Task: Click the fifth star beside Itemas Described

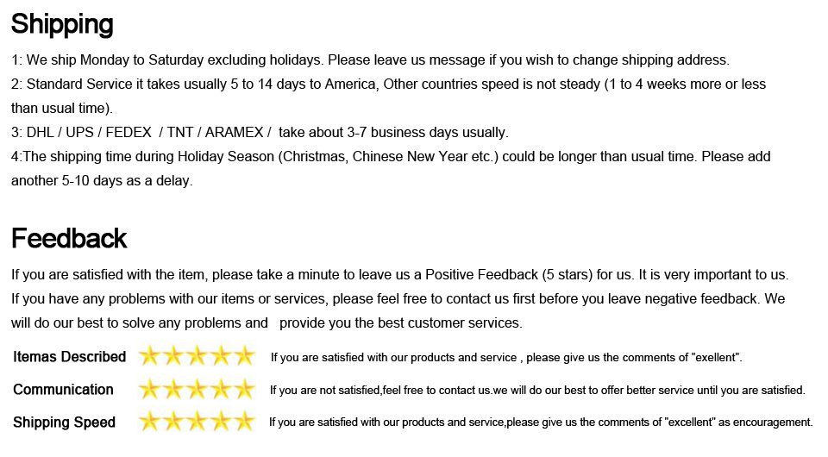Action: tap(244, 356)
